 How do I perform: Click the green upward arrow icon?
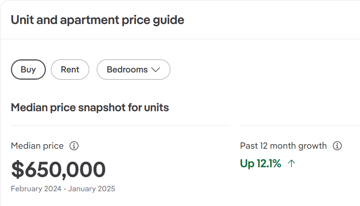(291, 163)
